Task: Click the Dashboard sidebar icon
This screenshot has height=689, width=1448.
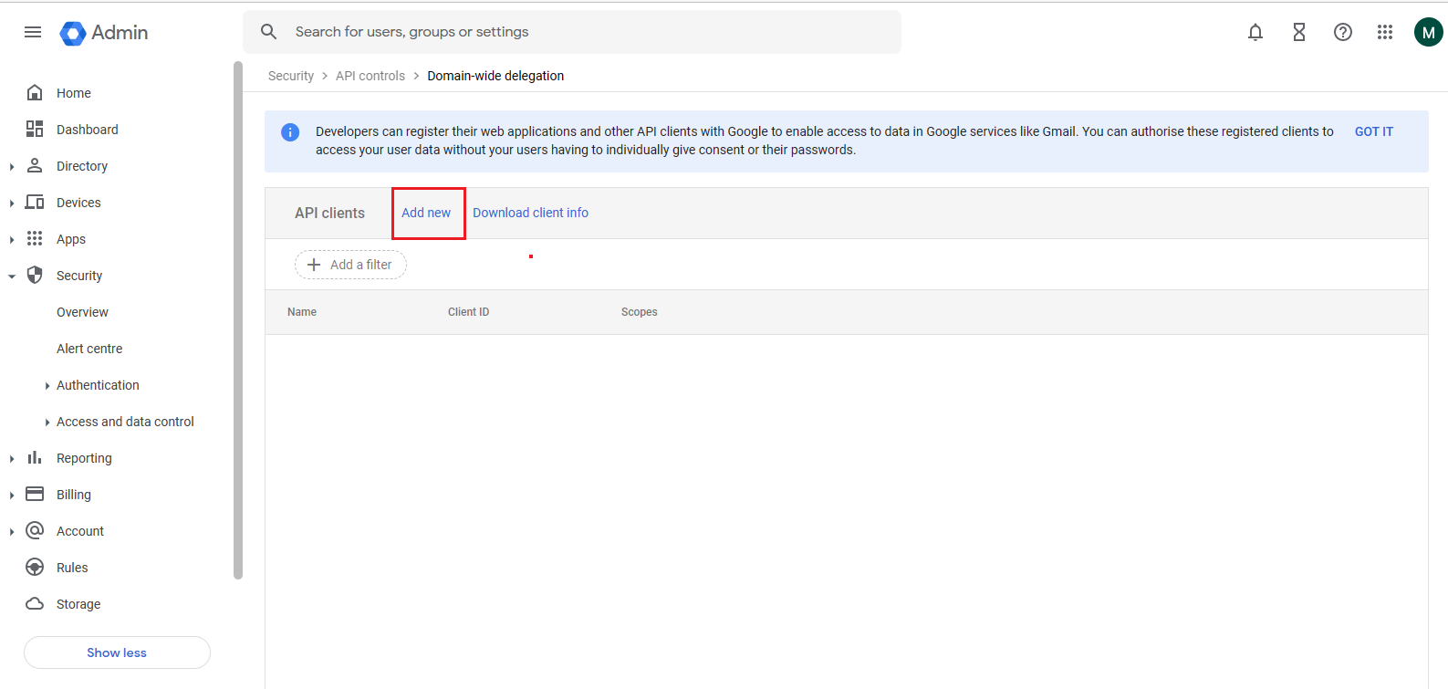Action: (x=35, y=130)
